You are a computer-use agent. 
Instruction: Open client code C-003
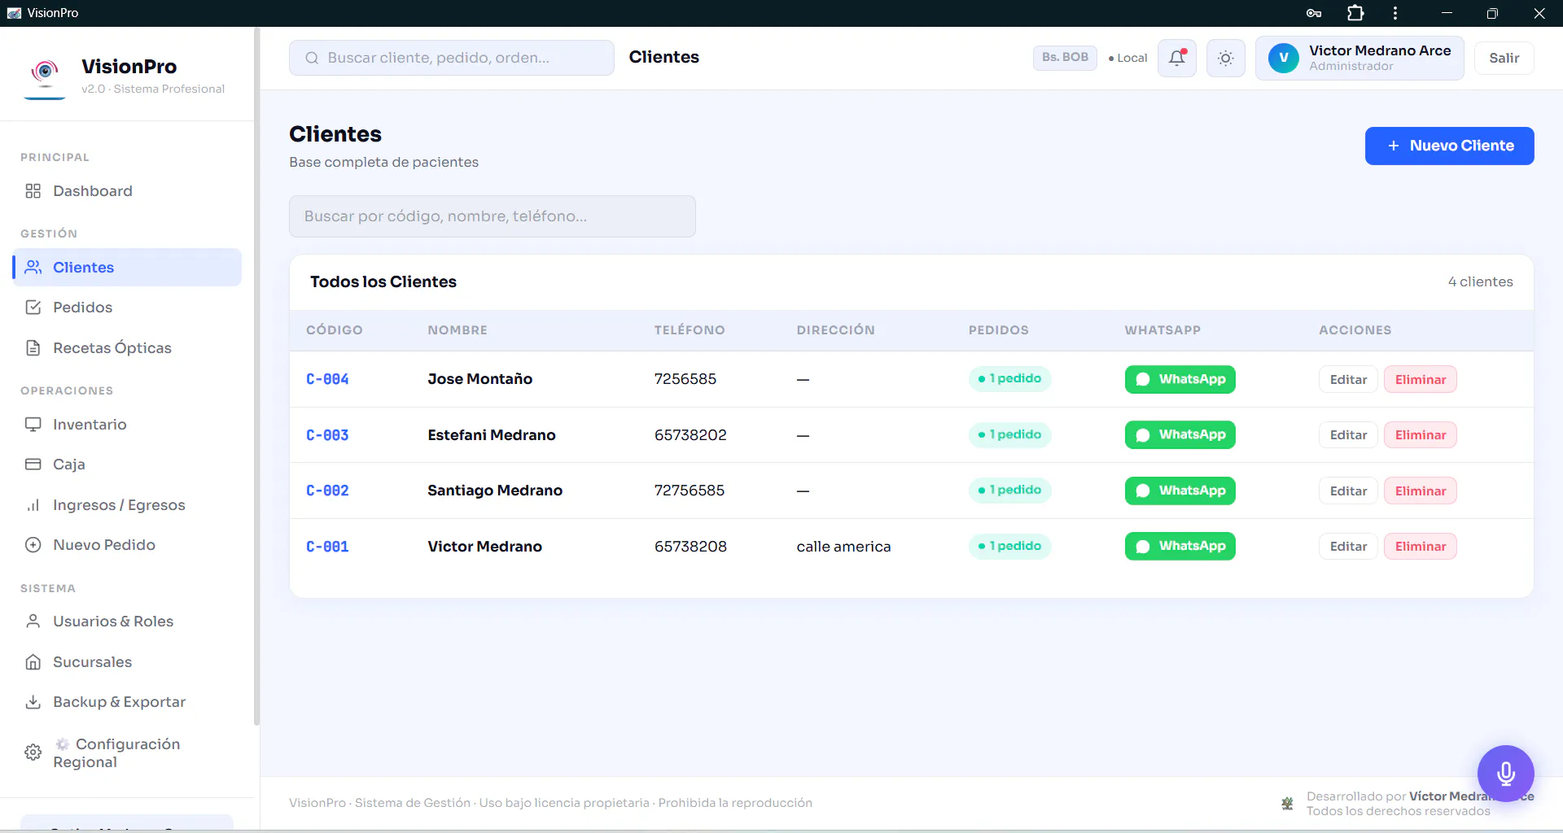[x=327, y=435]
